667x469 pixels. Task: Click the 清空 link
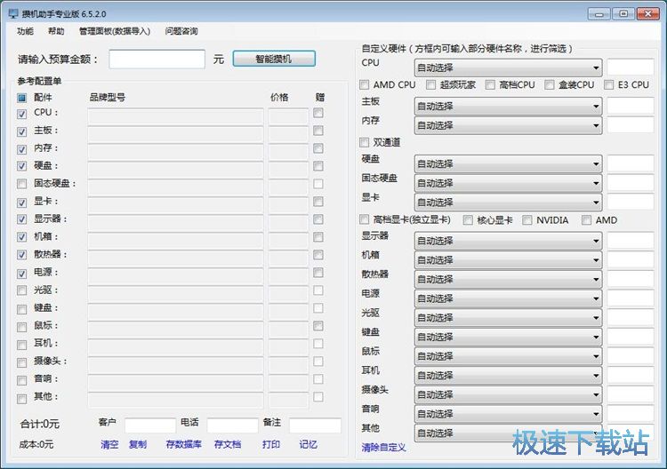coord(108,444)
